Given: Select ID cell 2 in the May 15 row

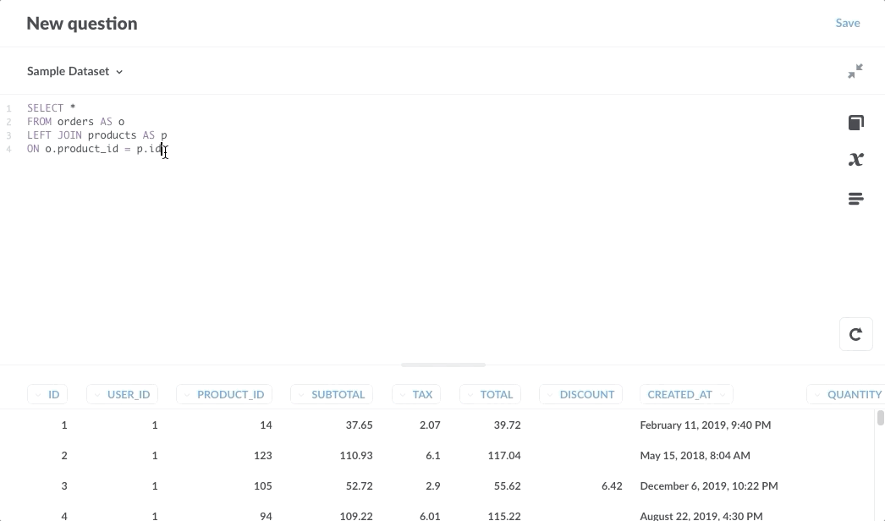Looking at the screenshot, I should tap(63, 456).
